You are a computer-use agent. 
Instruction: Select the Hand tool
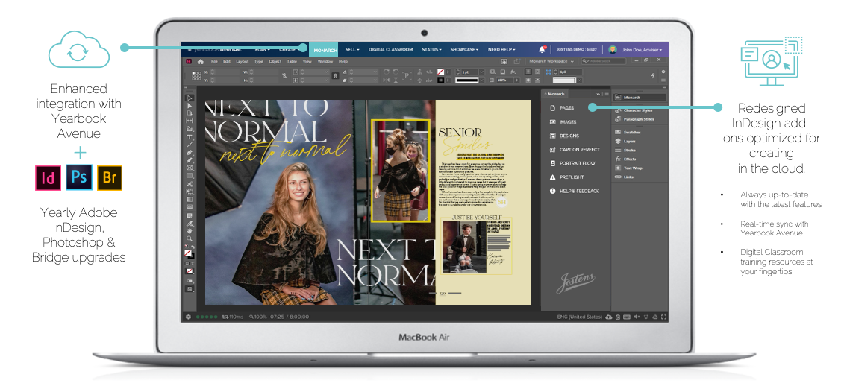click(x=190, y=230)
